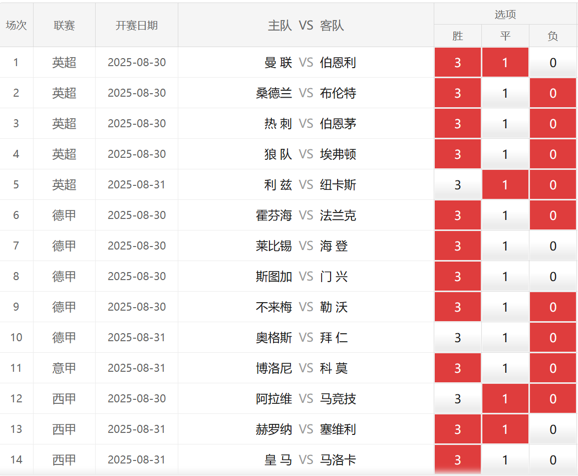Image resolution: width=578 pixels, height=476 pixels.
Task: Deselect win option 3 for 曼联 vs 伯恩利
Action: pos(457,62)
